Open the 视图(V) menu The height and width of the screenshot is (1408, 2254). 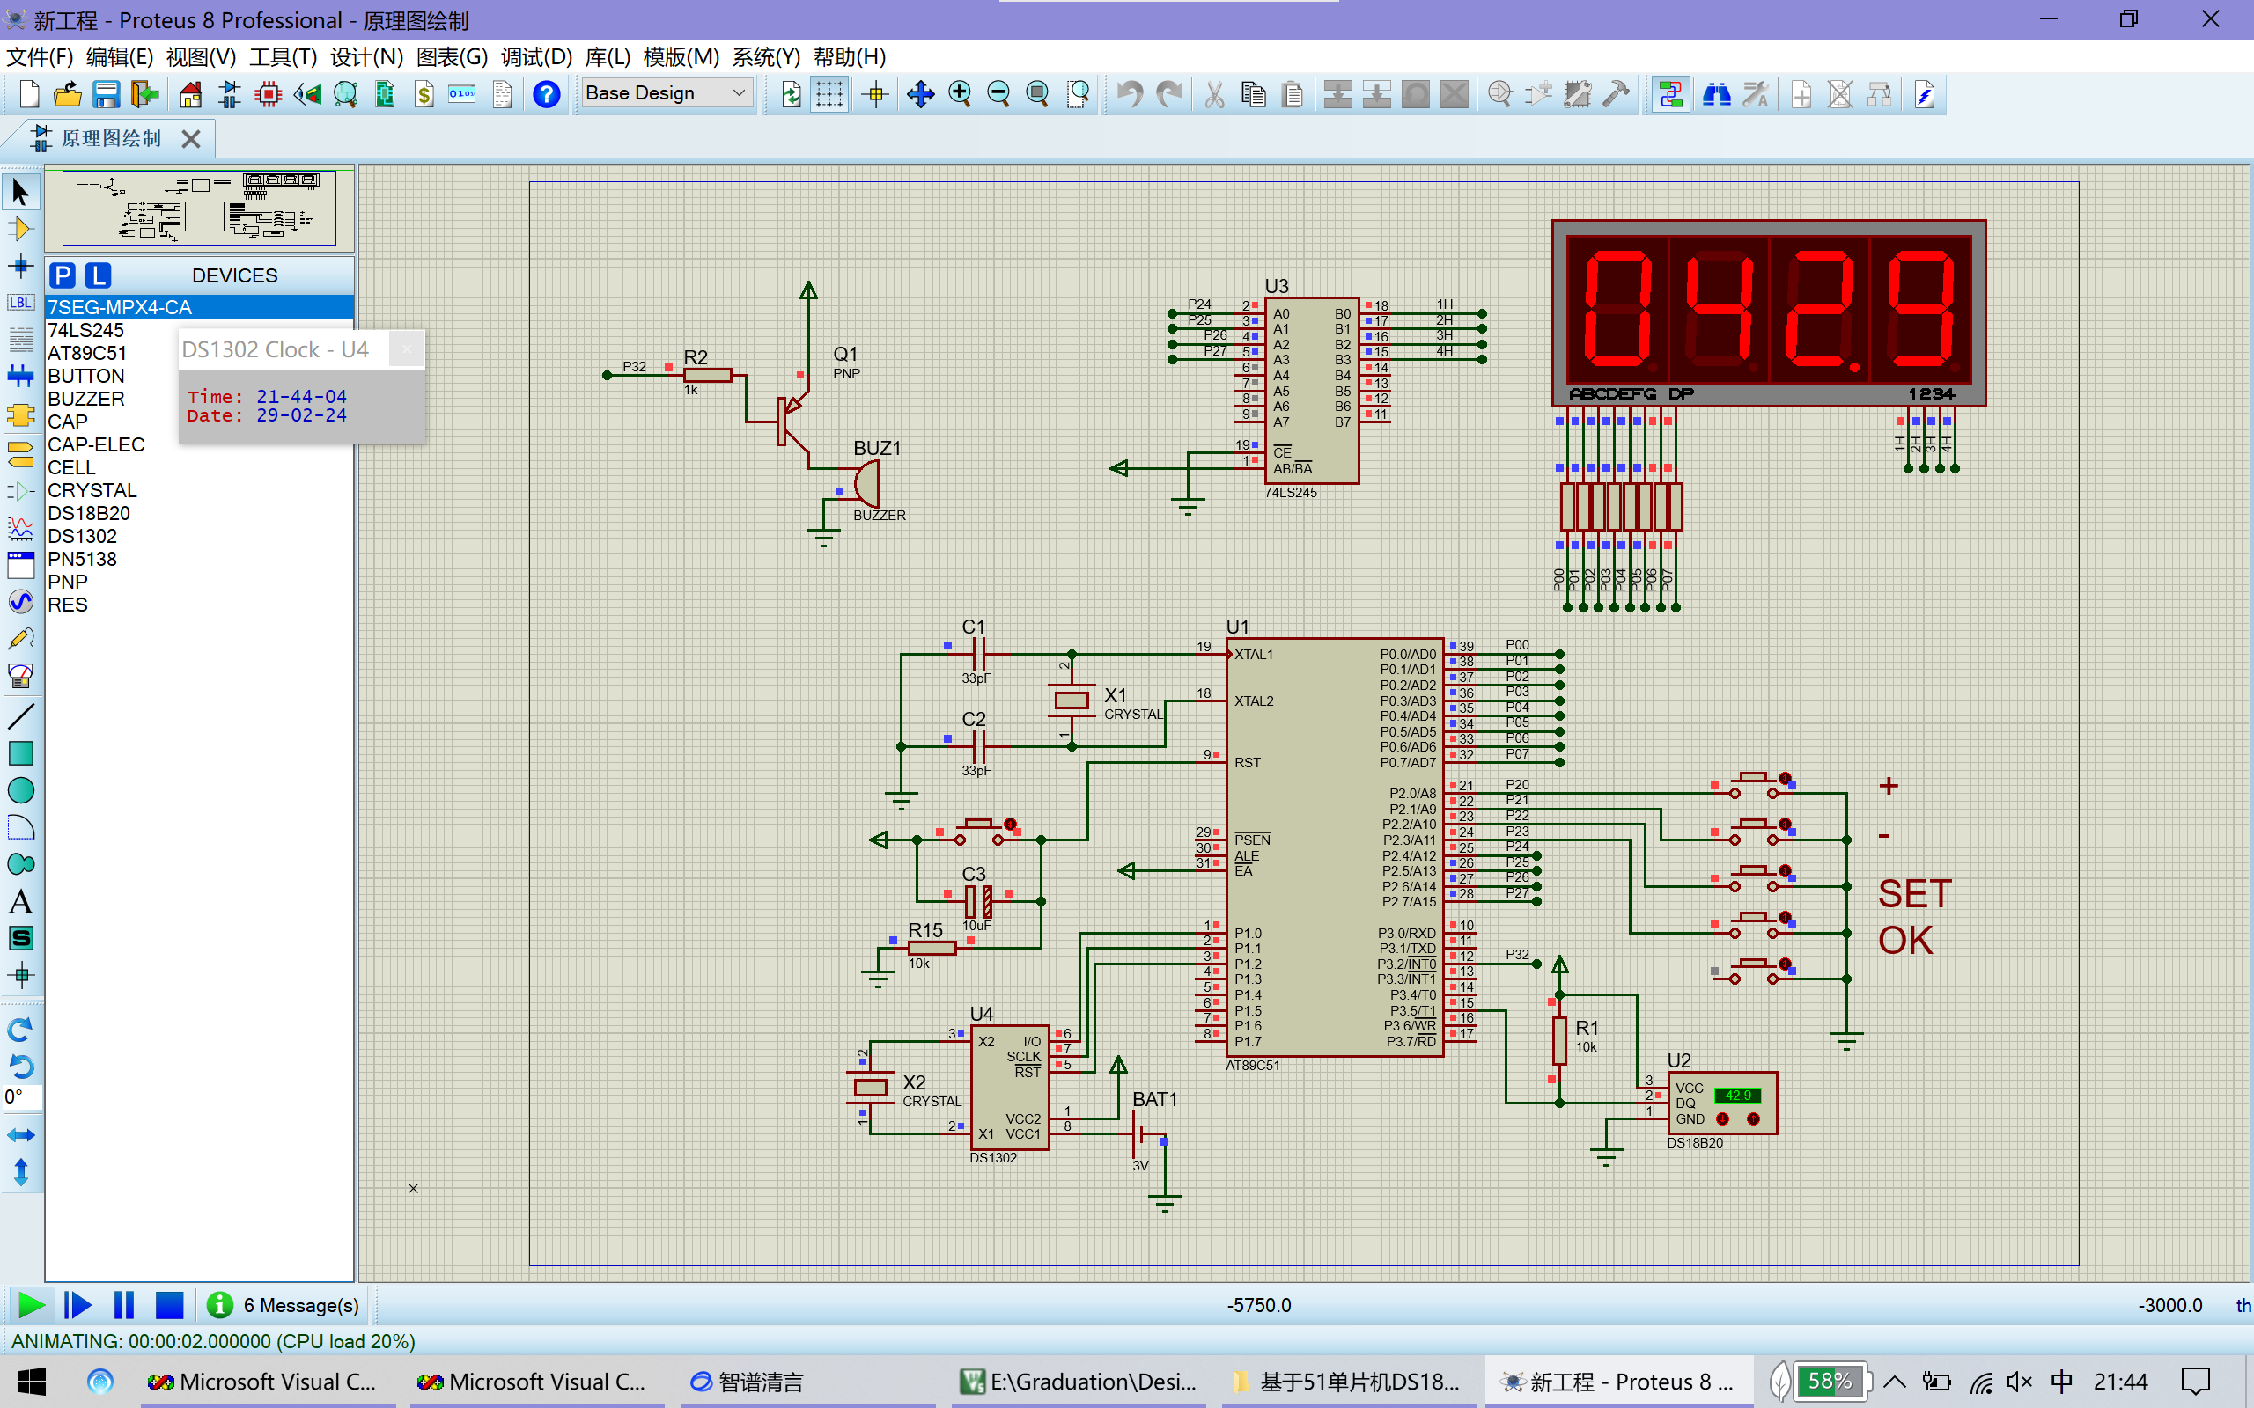pos(201,57)
